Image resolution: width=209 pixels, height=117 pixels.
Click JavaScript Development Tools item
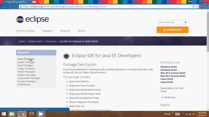pos(84,98)
